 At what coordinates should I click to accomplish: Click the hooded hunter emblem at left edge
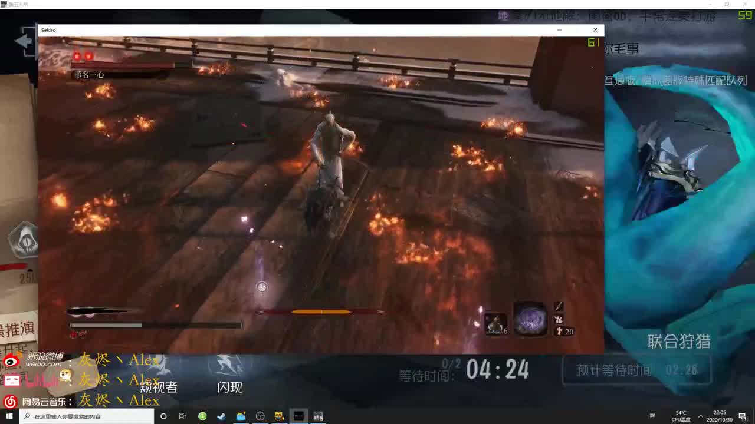tap(24, 240)
